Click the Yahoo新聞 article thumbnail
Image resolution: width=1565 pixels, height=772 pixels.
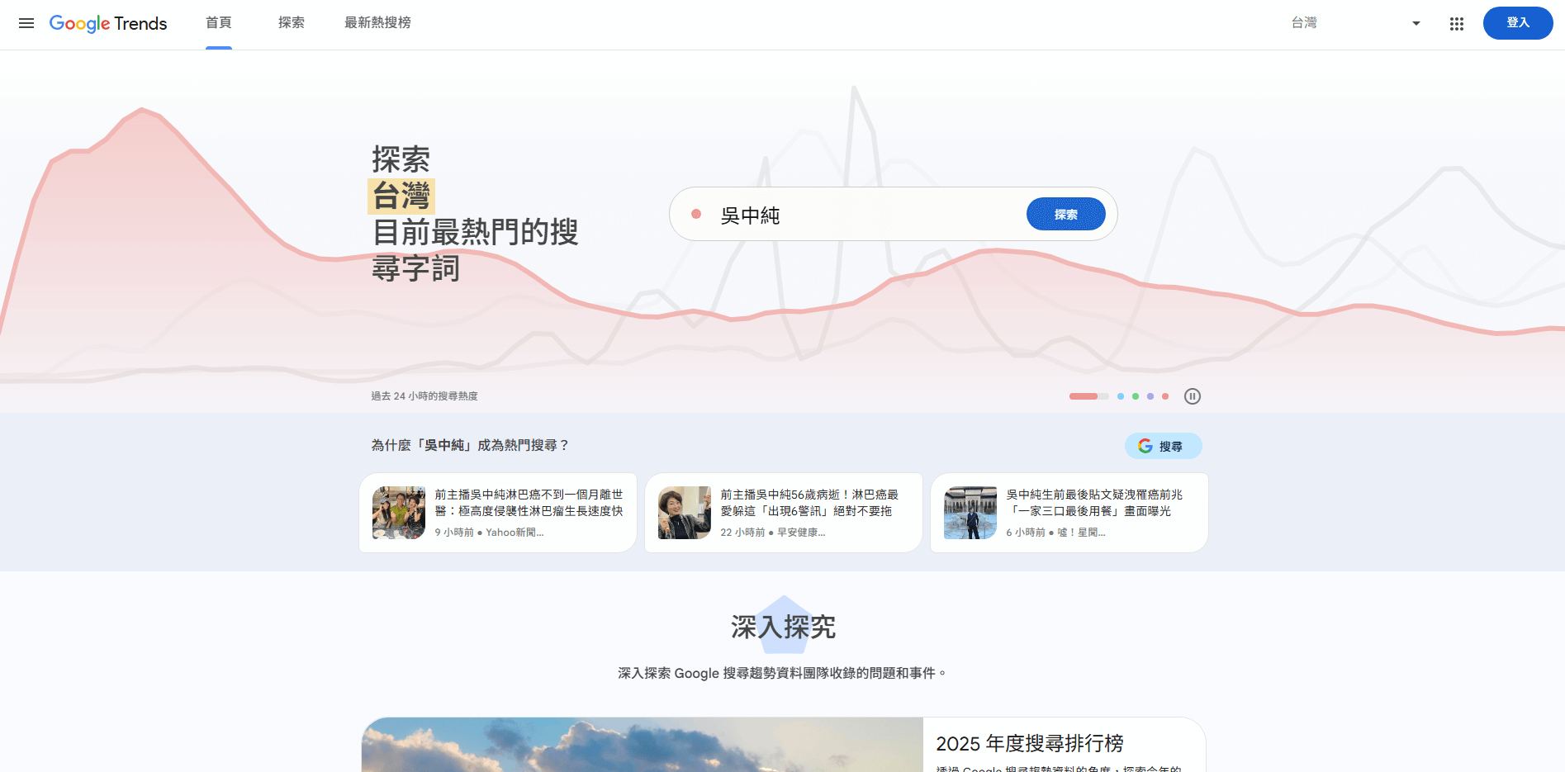pos(398,512)
